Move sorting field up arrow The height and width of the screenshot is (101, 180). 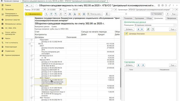click(138, 65)
